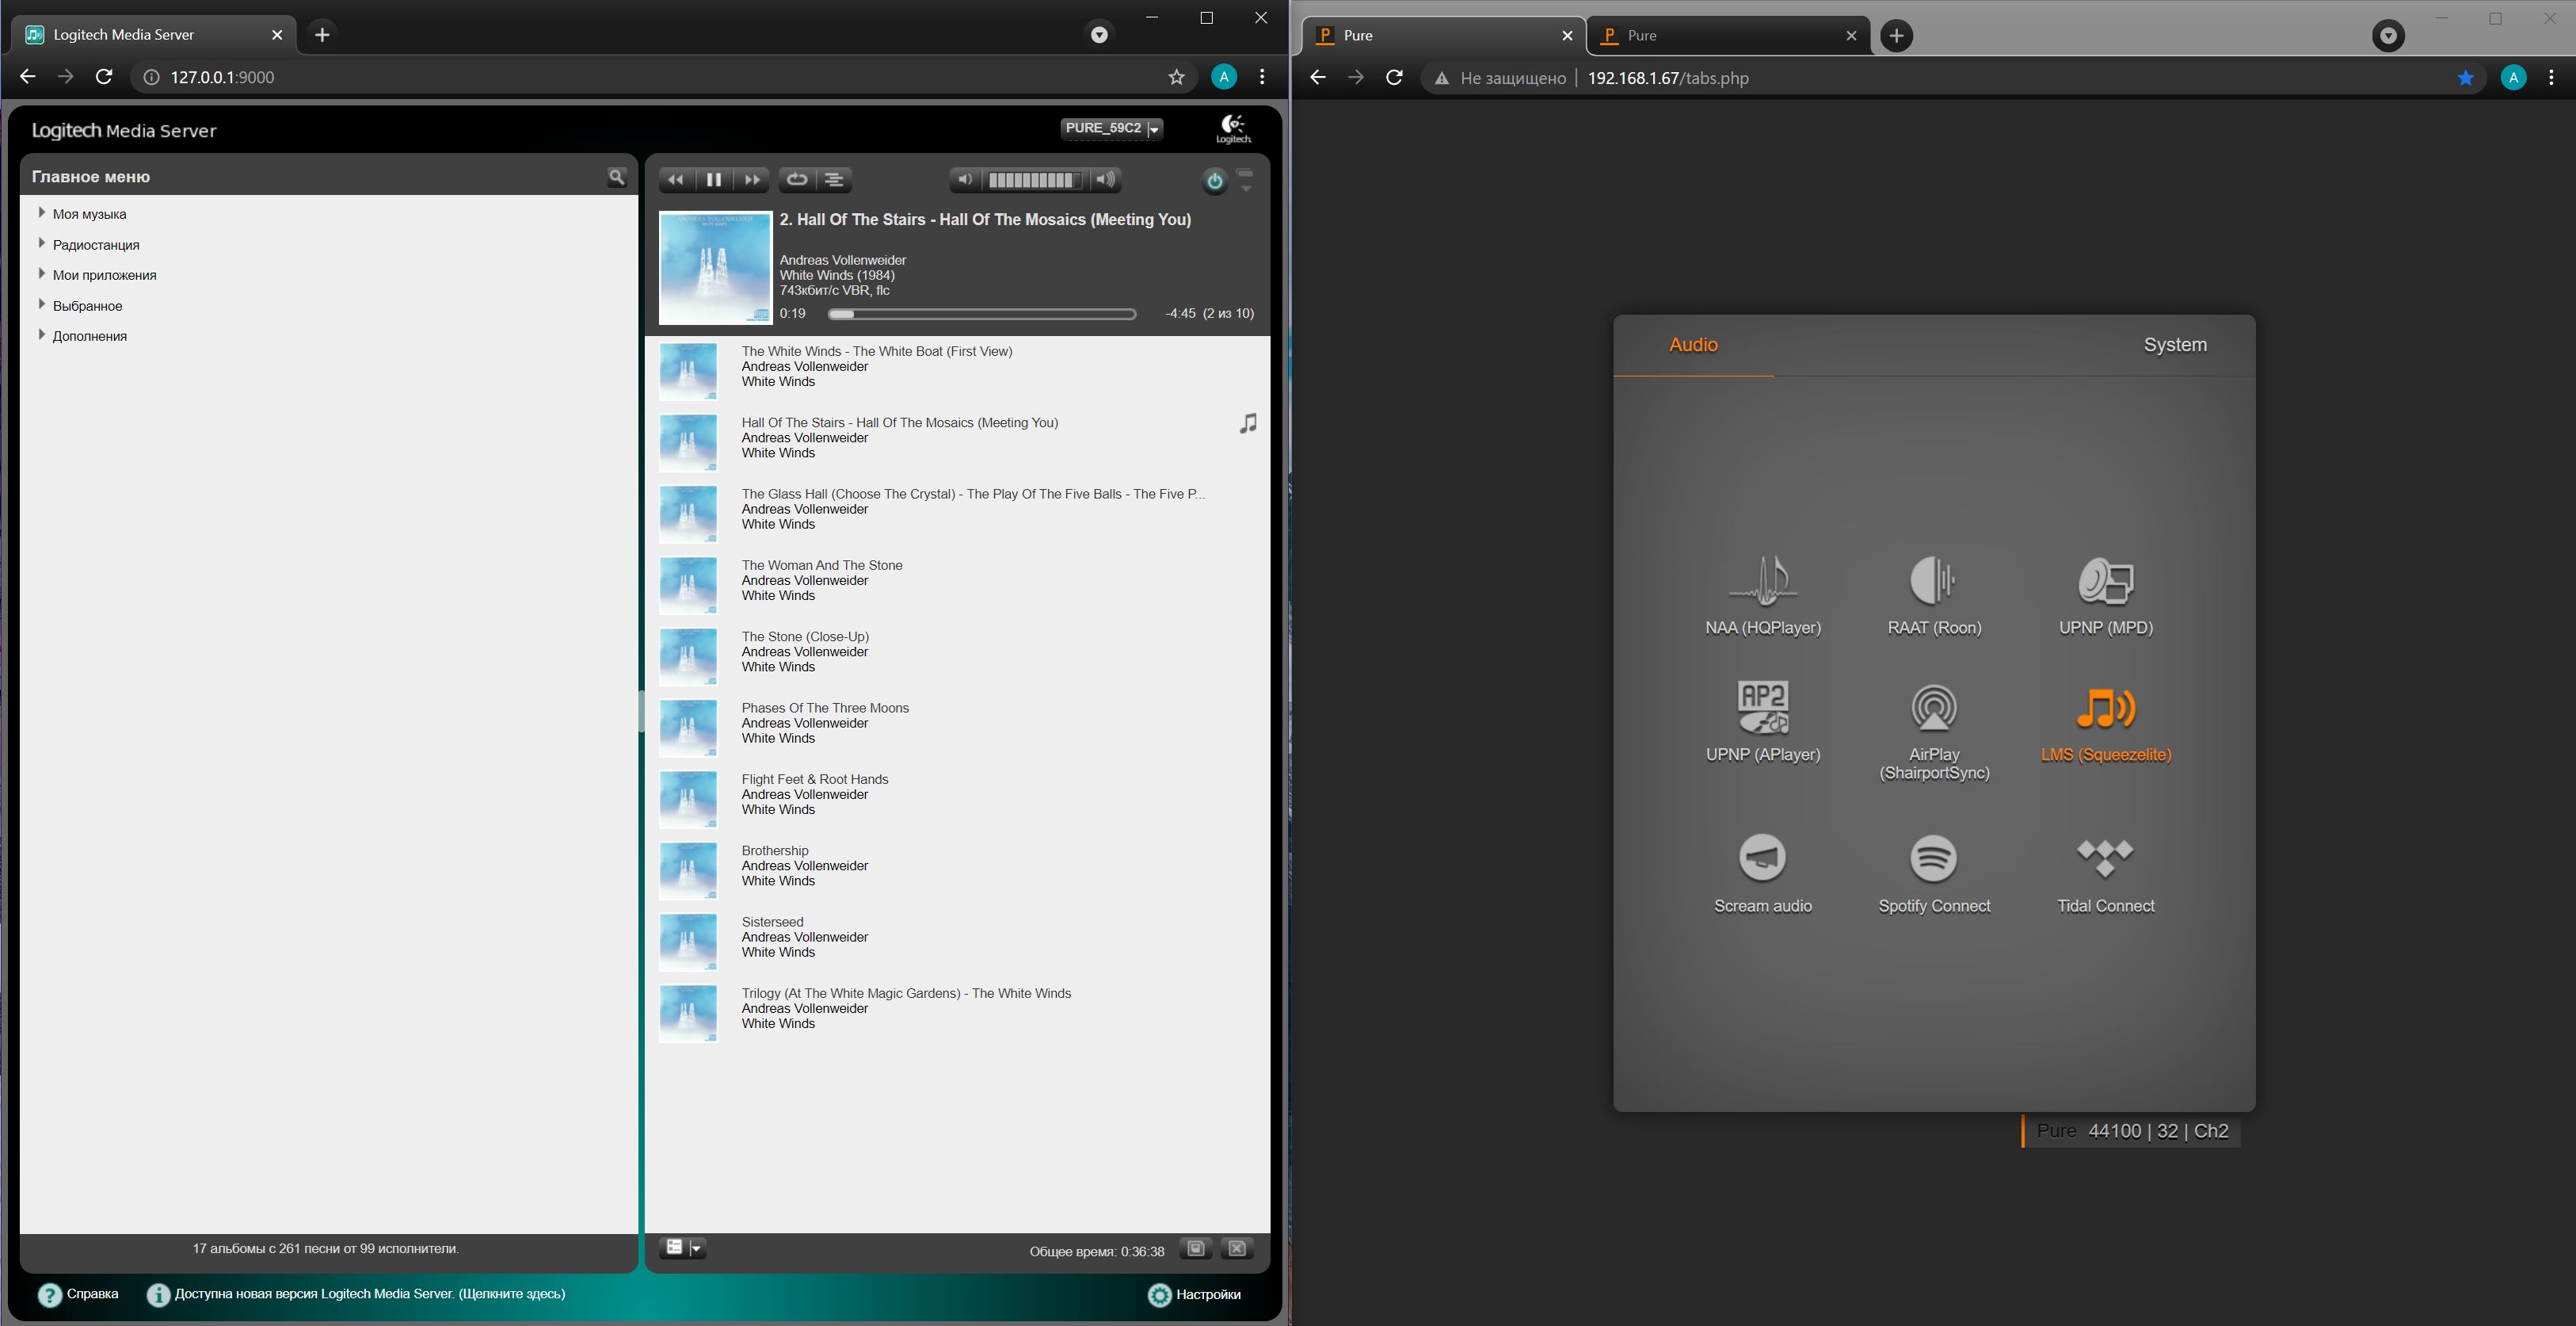Toggle repeat mode button
Image resolution: width=2576 pixels, height=1326 pixels.
coord(797,180)
